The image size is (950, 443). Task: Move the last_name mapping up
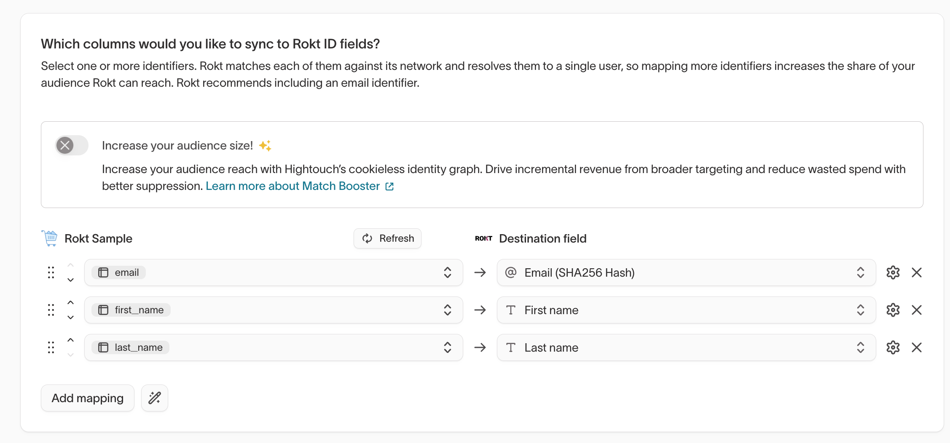(x=71, y=340)
